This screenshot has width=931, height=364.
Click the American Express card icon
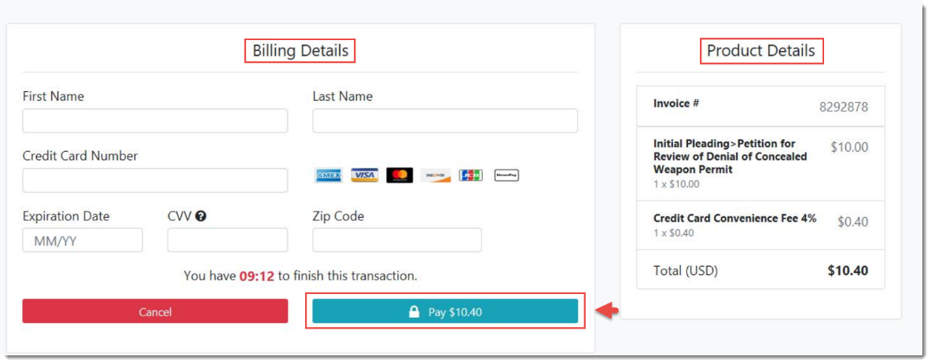329,175
